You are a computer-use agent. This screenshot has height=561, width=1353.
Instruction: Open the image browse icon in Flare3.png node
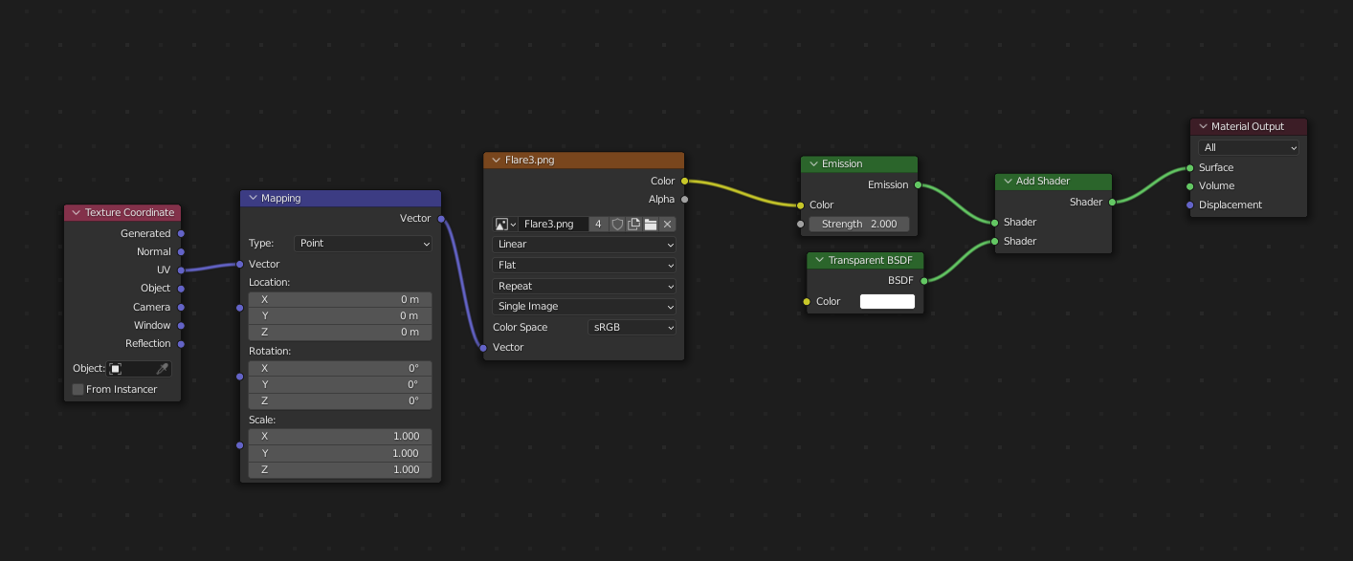coord(505,224)
